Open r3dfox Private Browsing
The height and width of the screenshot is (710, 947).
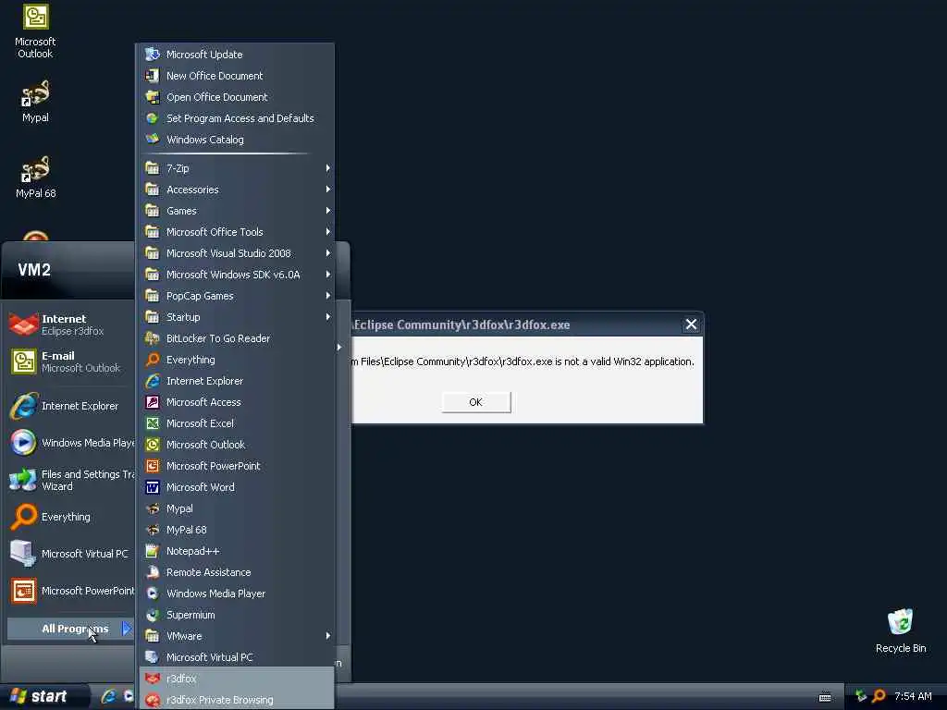(x=236, y=700)
